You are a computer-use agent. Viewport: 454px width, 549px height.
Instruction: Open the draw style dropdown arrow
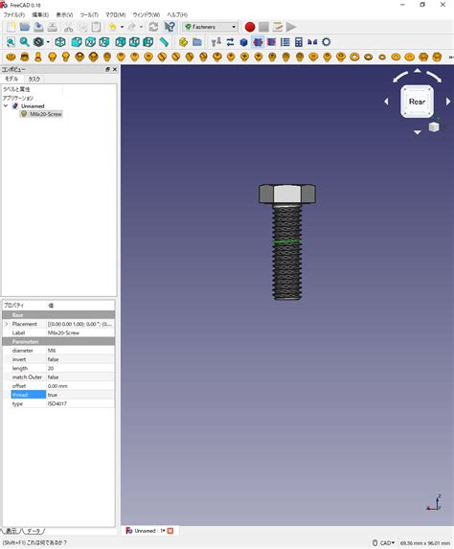pyautogui.click(x=48, y=42)
